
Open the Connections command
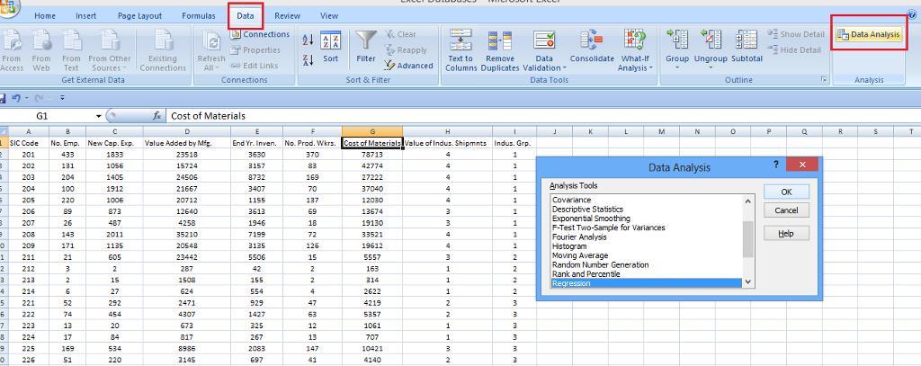260,35
